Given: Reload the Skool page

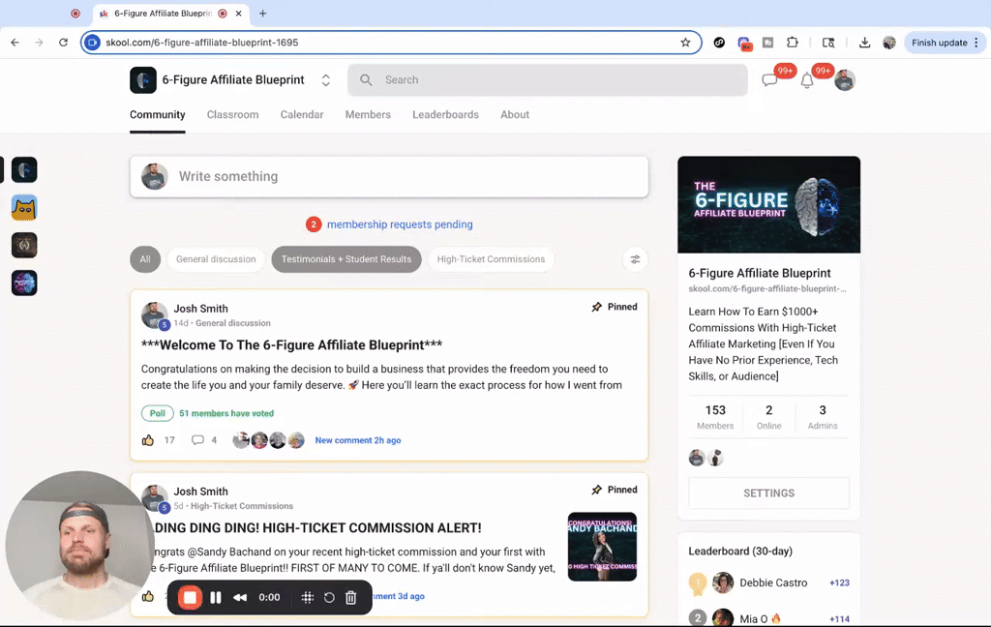Looking at the screenshot, I should point(63,43).
